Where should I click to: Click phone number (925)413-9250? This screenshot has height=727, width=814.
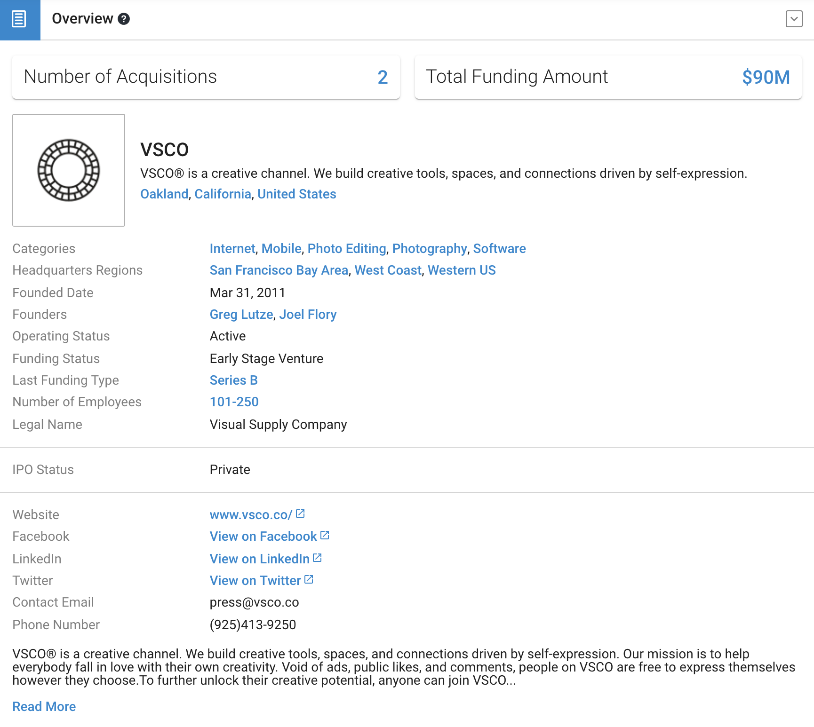(x=253, y=625)
